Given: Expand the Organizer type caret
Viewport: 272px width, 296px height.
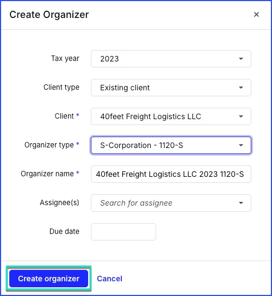Looking at the screenshot, I should tap(241, 145).
